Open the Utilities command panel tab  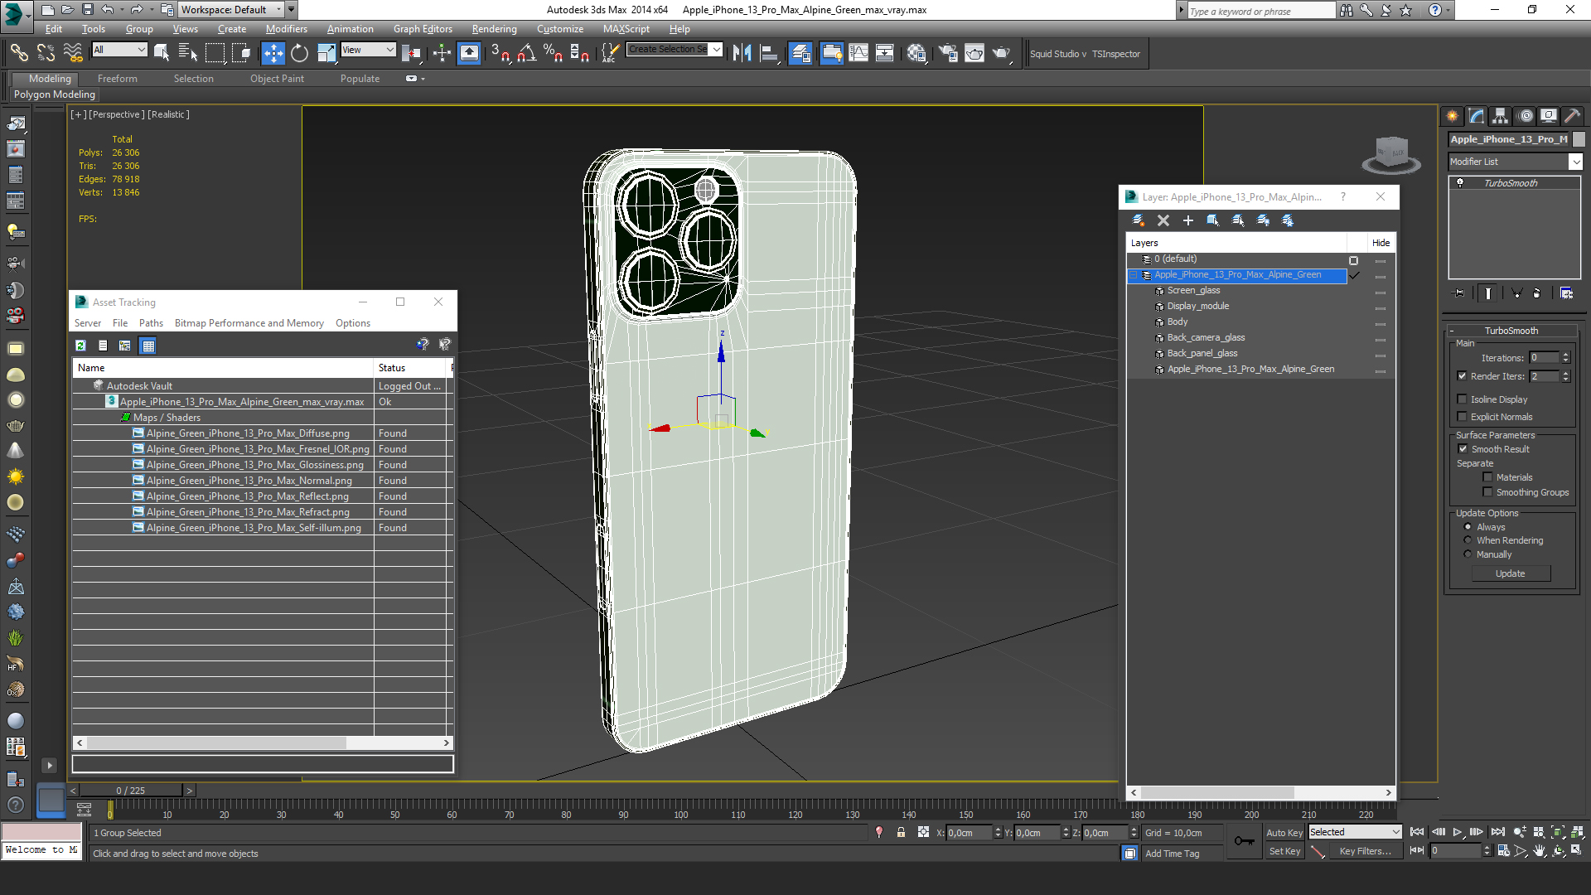click(1572, 116)
